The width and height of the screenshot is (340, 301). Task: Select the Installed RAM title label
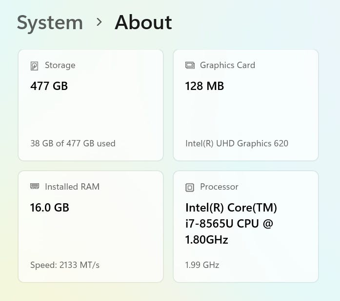pos(72,187)
